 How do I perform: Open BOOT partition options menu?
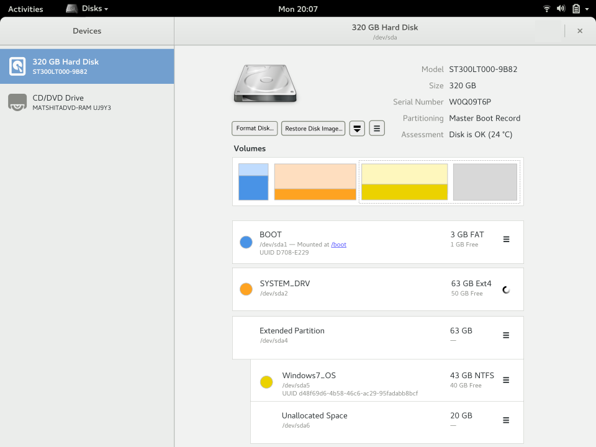(x=506, y=240)
